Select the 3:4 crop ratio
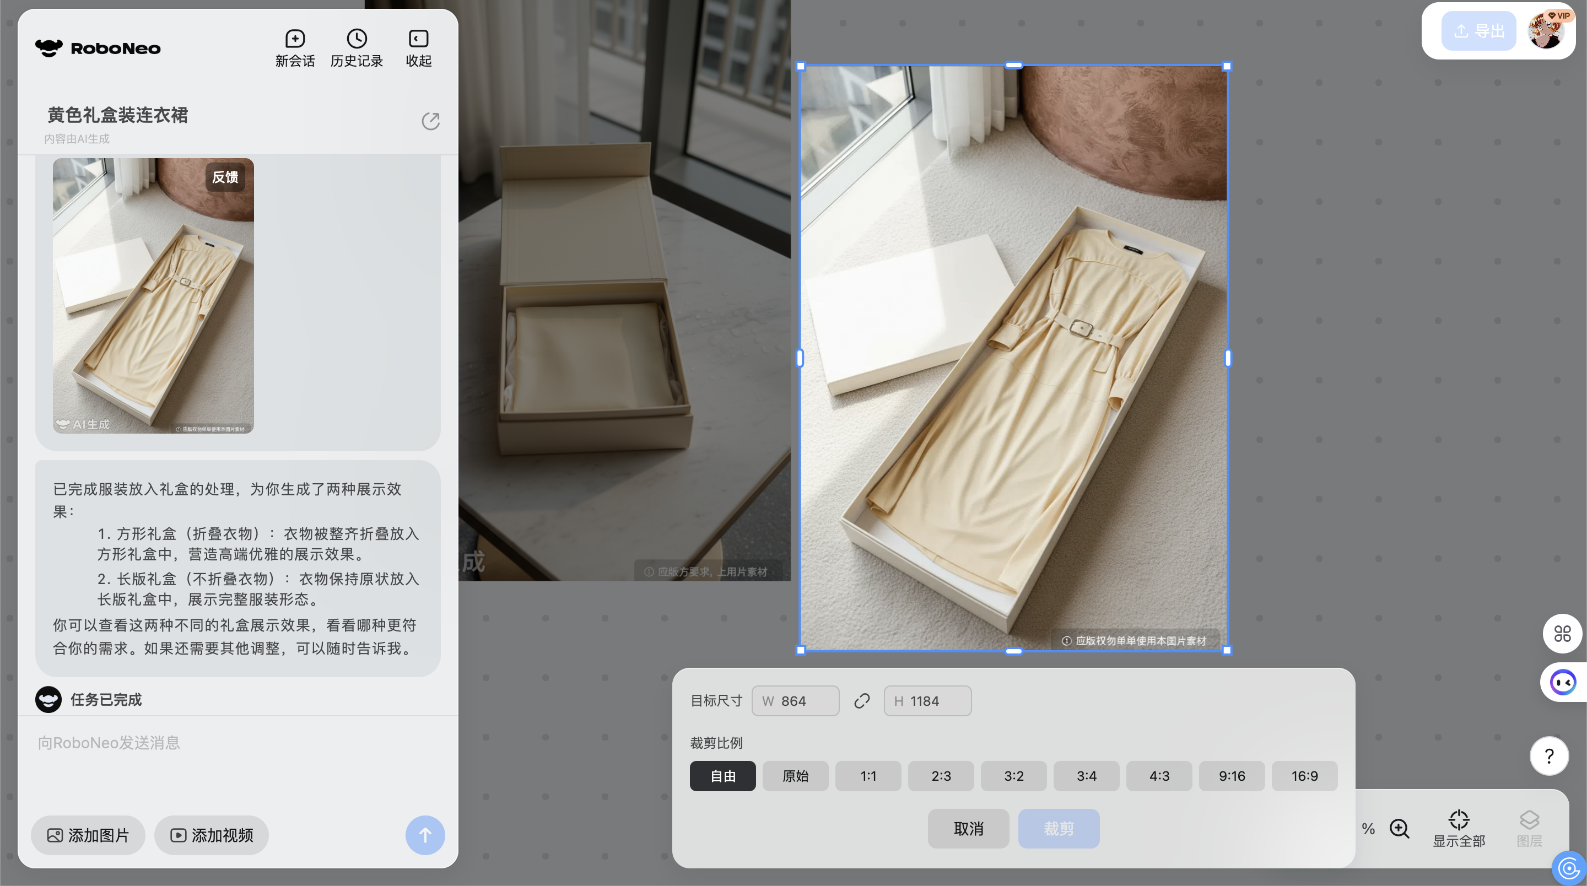The image size is (1587, 886). coord(1086,776)
